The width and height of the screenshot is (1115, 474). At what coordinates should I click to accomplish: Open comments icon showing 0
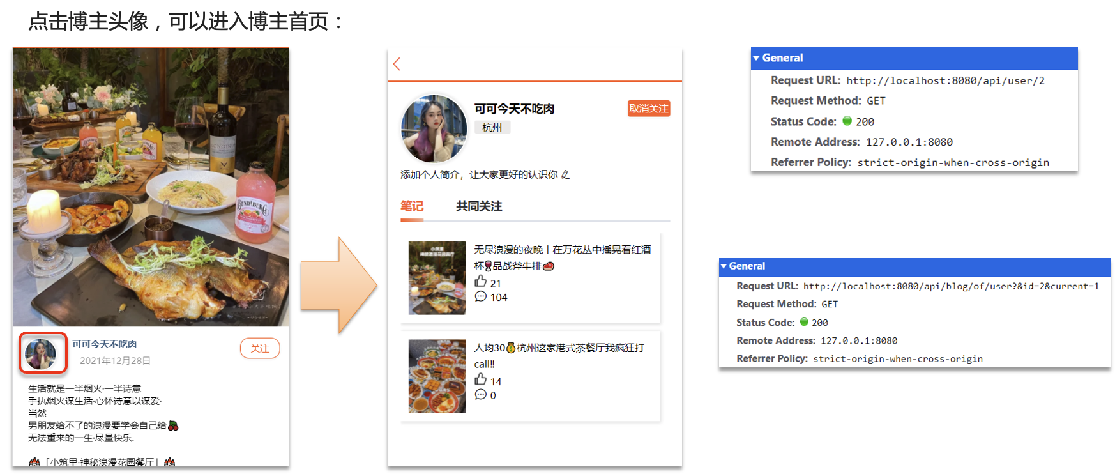click(x=481, y=395)
